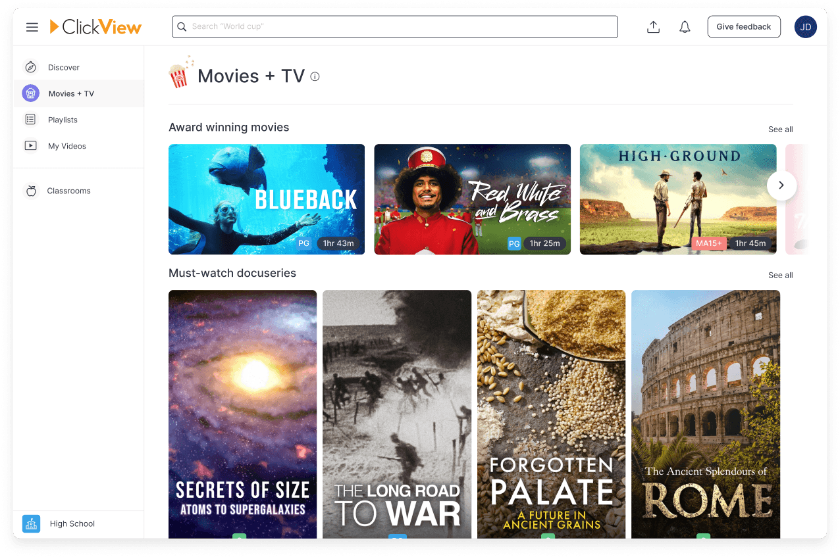This screenshot has width=840, height=557.
Task: Open See all must-watch docuseries
Action: pos(781,275)
